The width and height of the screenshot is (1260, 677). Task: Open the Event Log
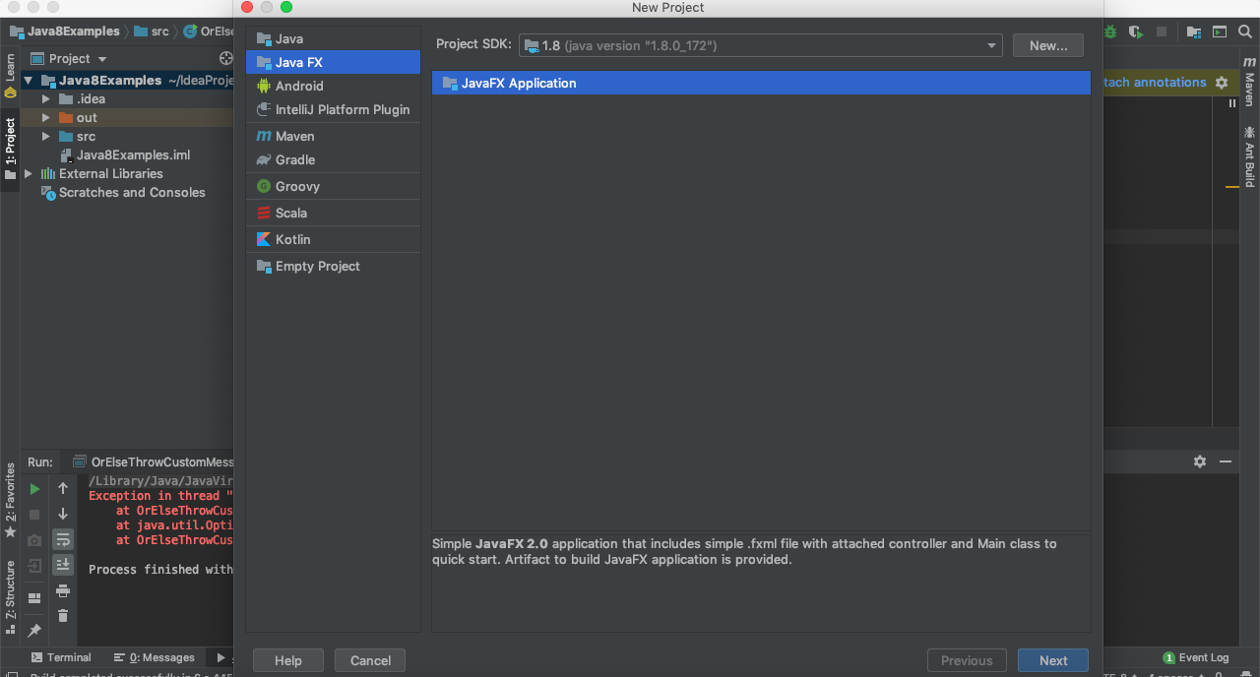1196,657
